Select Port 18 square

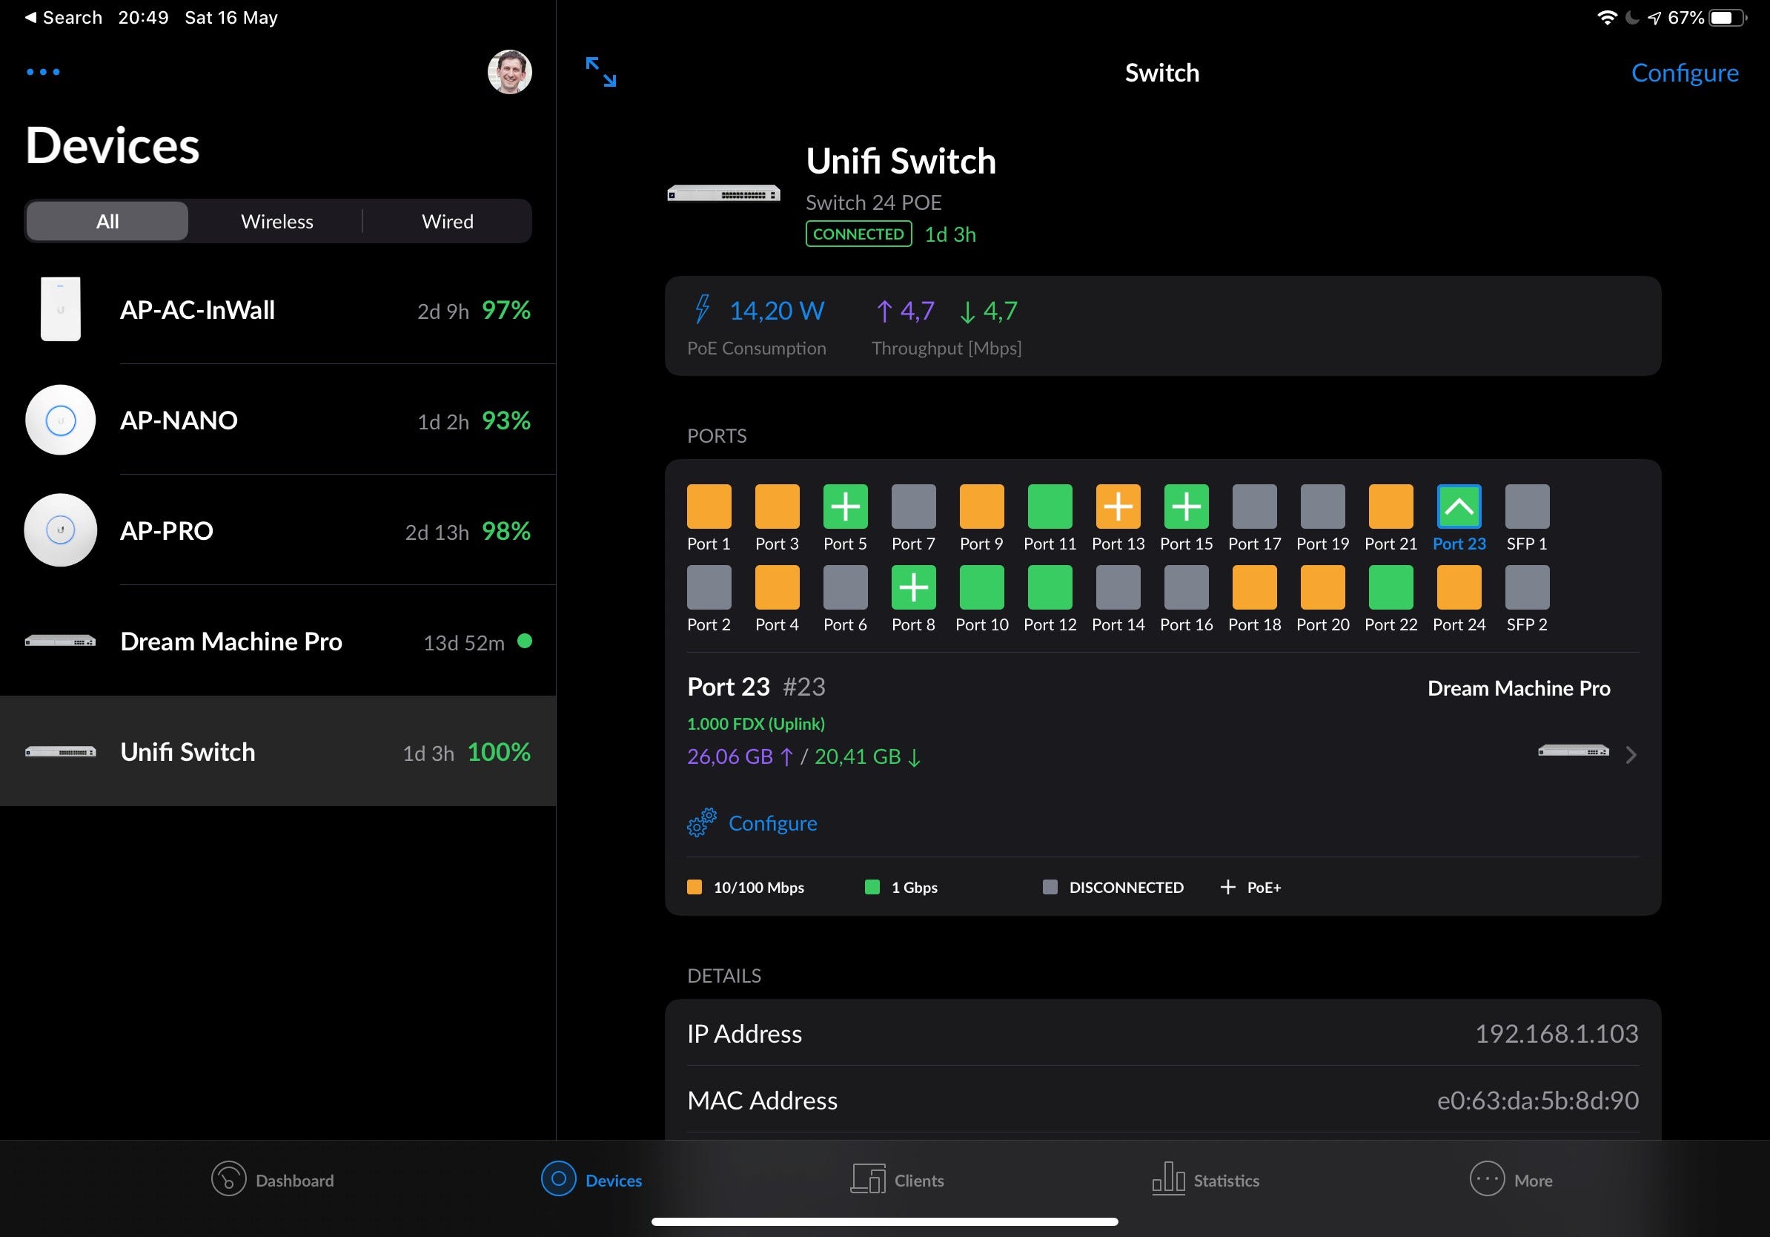tap(1254, 587)
